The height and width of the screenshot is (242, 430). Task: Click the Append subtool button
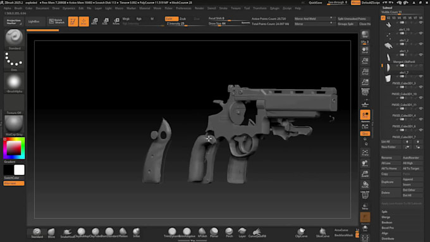tap(412, 179)
